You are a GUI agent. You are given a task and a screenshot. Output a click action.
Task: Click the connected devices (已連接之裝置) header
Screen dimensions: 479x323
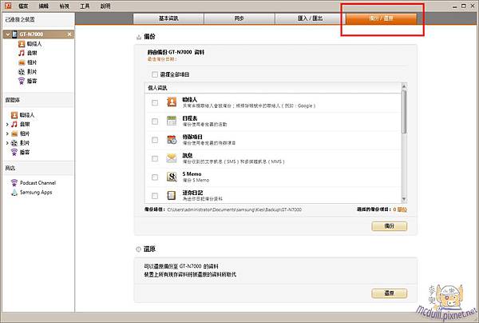pos(20,19)
